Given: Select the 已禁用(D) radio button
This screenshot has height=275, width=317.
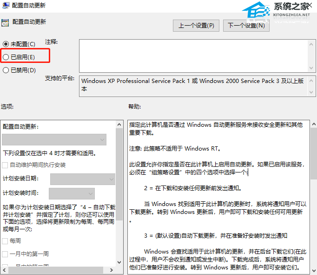Looking at the screenshot, I should (6, 70).
